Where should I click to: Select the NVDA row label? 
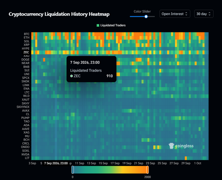[x=25, y=154]
